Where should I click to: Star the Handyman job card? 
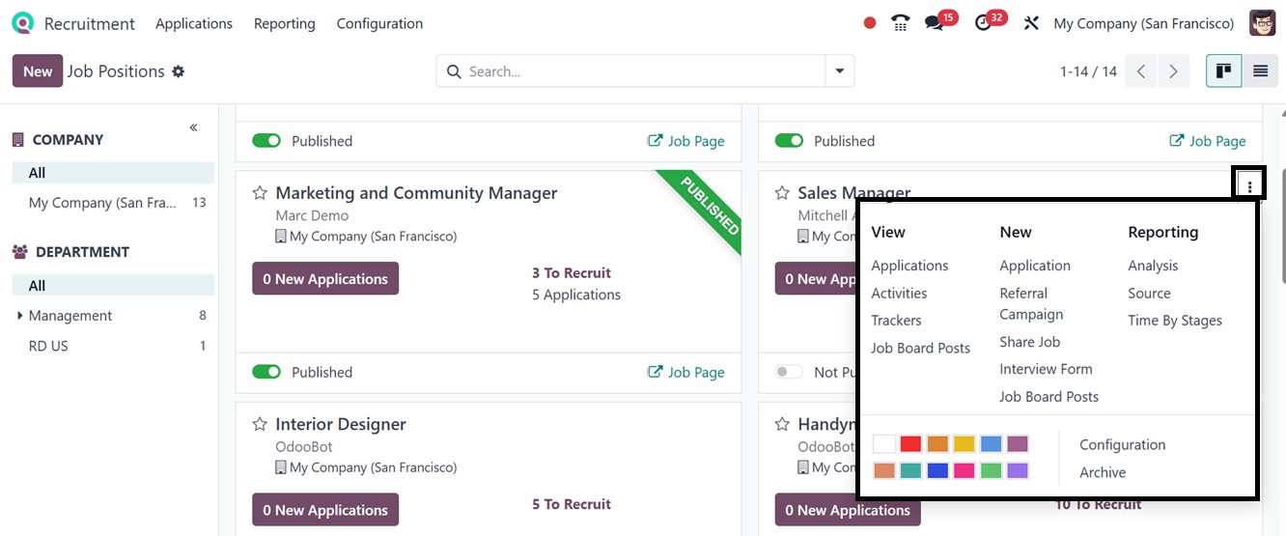pyautogui.click(x=782, y=424)
